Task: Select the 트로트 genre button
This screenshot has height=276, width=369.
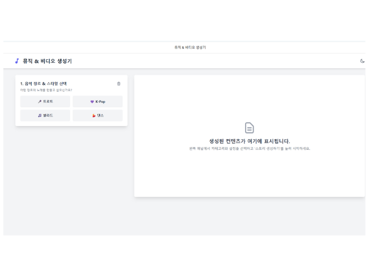Action: [x=45, y=102]
